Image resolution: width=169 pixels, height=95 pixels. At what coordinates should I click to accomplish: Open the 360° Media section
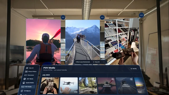(x=29, y=79)
